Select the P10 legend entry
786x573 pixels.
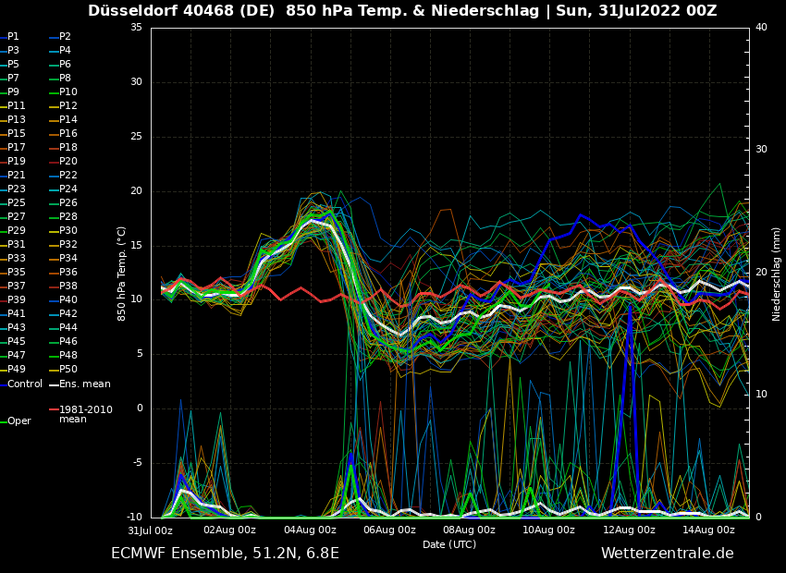pos(68,92)
